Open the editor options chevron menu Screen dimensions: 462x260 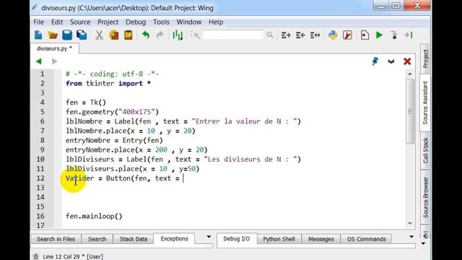(391, 61)
